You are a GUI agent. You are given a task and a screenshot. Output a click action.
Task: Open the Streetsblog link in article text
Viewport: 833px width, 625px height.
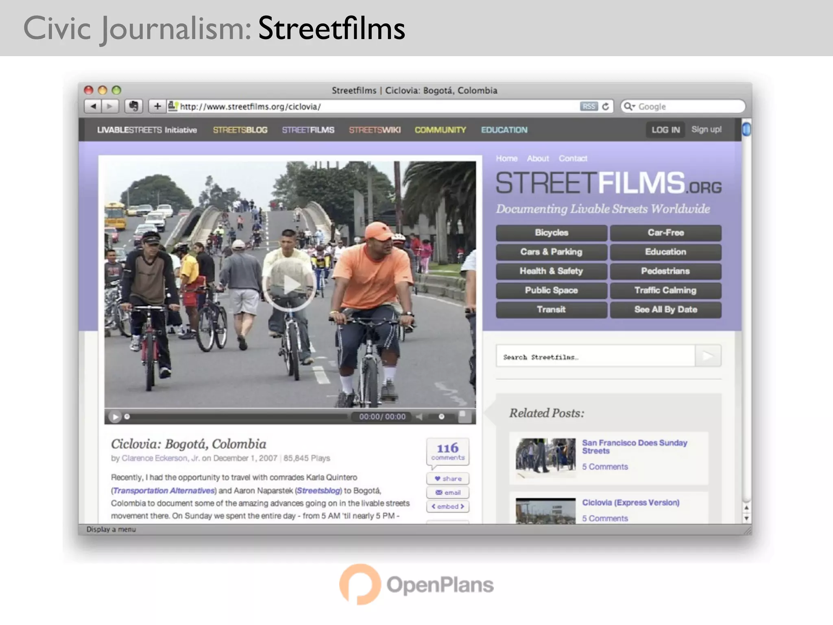coord(319,491)
